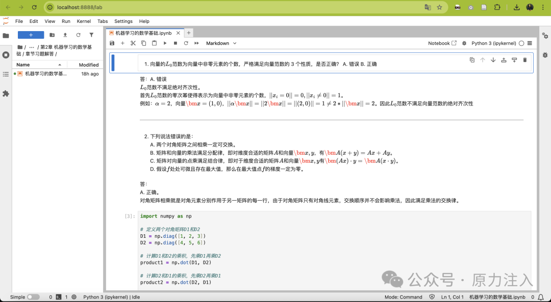The height and width of the screenshot is (302, 551).
Task: Delete the active cell using trash icon
Action: 524,60
